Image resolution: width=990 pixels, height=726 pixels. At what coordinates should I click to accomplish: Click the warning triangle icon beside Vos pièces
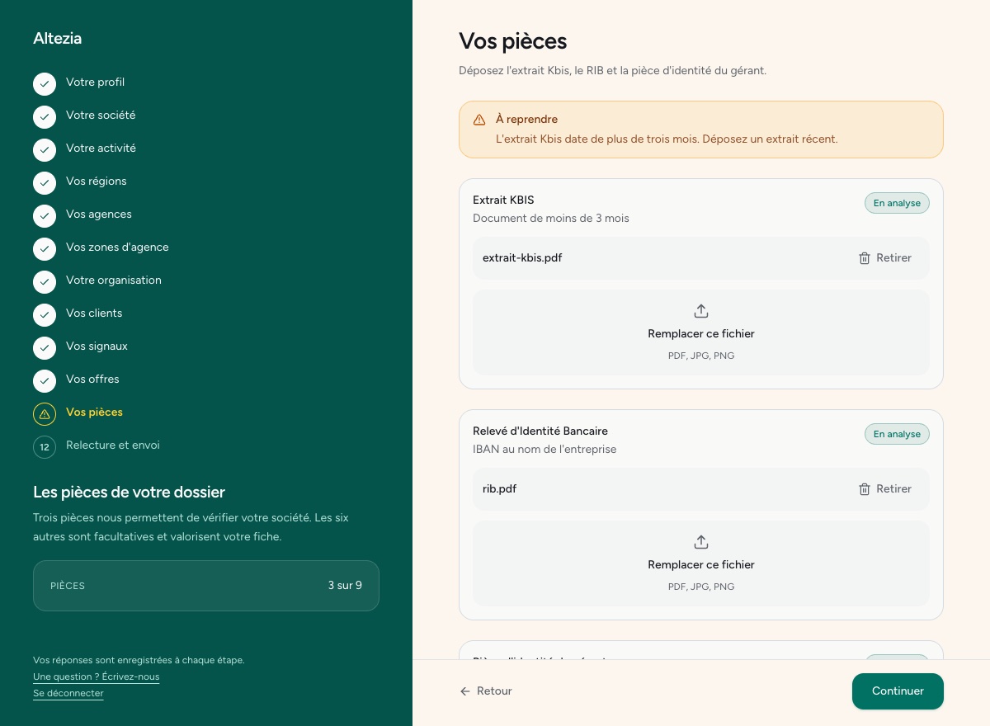click(45, 414)
